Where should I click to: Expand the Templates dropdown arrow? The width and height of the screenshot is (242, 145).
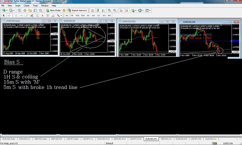click(x=150, y=10)
